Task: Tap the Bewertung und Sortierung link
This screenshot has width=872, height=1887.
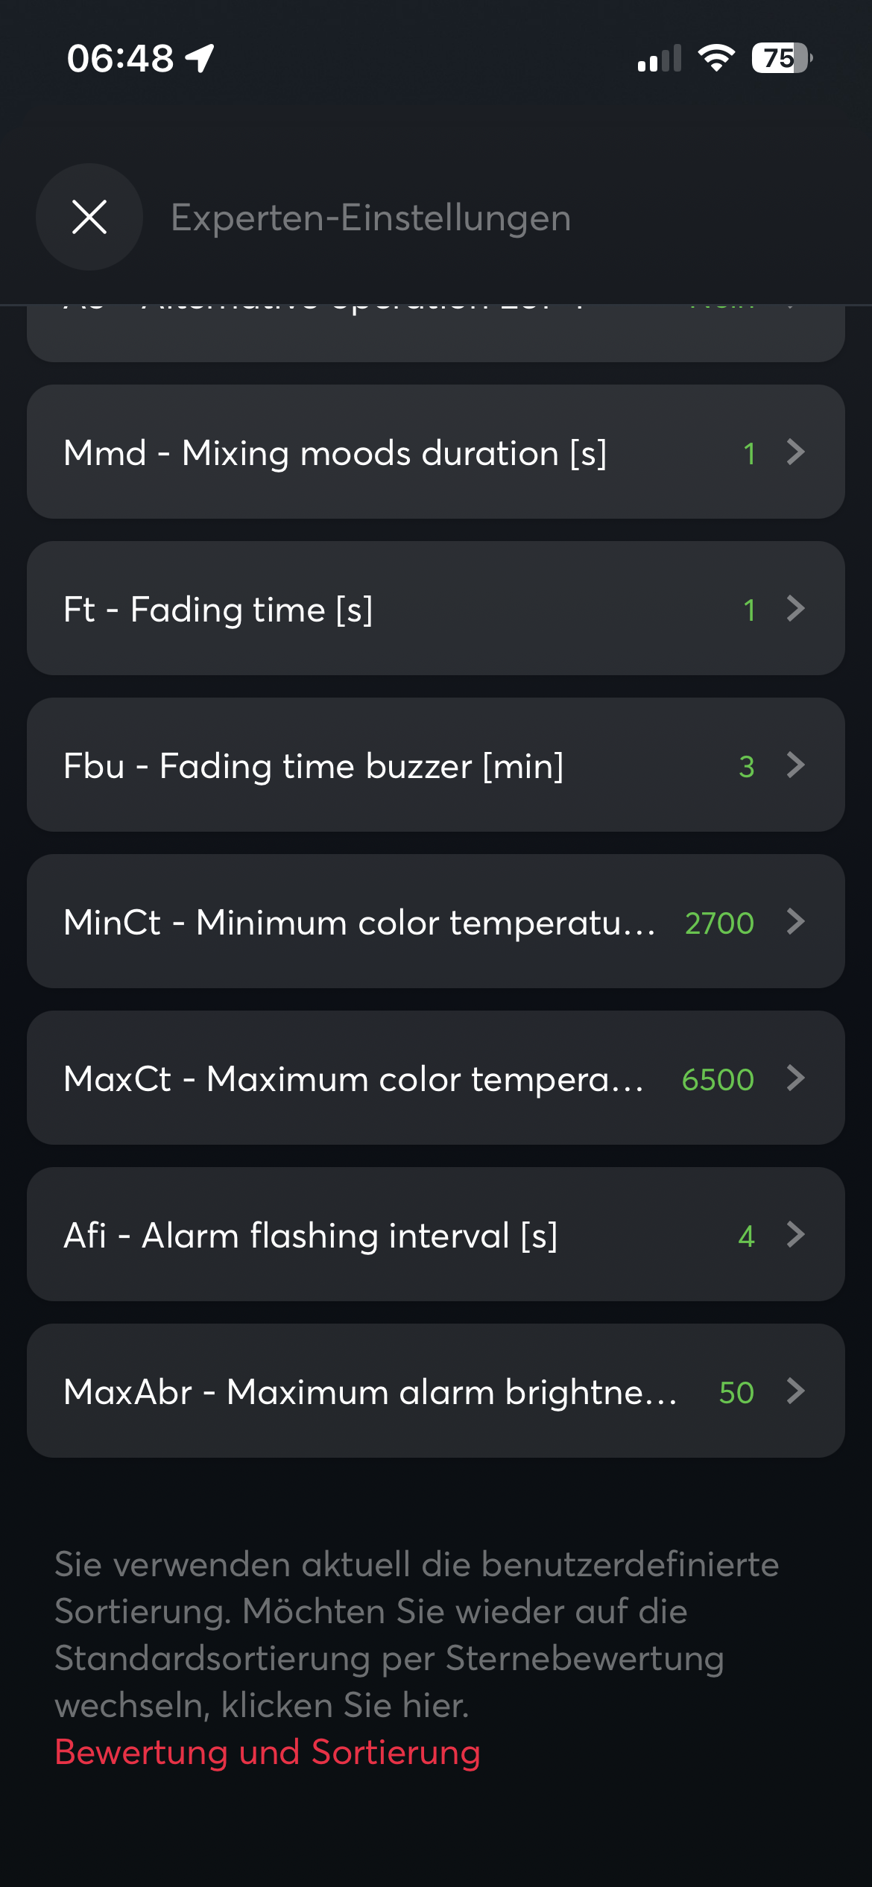Action: (268, 1752)
